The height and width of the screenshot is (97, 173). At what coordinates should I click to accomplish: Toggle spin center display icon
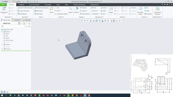[114, 21]
